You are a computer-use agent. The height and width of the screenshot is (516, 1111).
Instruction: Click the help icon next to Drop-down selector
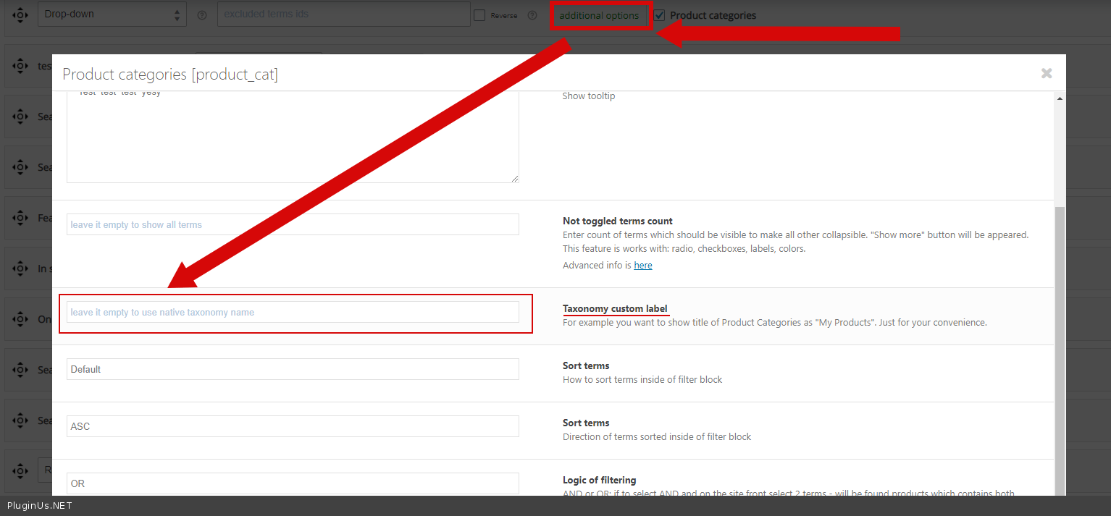tap(202, 15)
